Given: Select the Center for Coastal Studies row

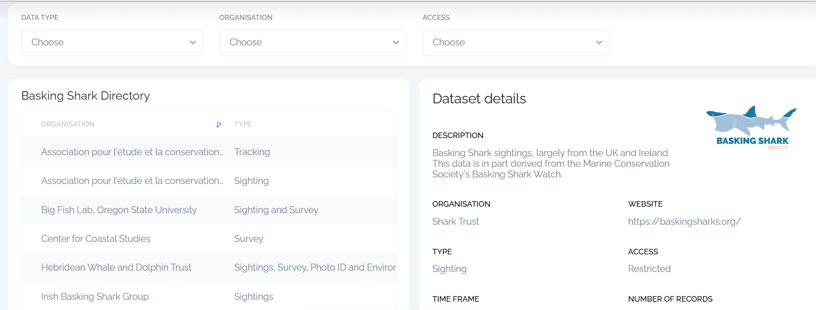Looking at the screenshot, I should 209,239.
